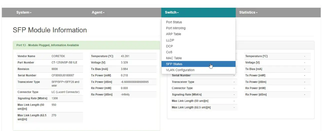The image size is (323, 131).
Task: Click Rx Power mW value 0.000
Action: 124,88
